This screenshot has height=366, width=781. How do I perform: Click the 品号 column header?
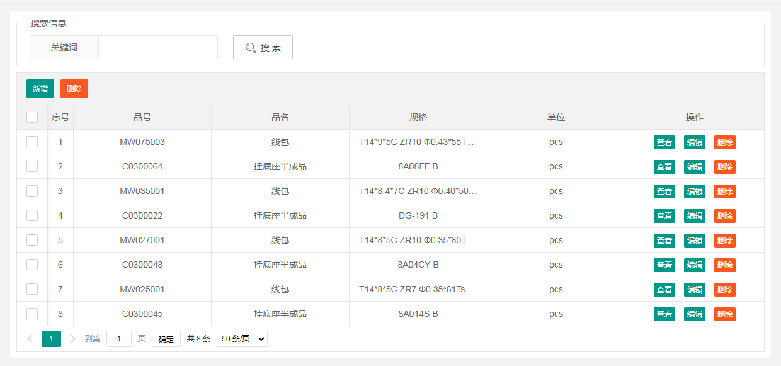[142, 117]
